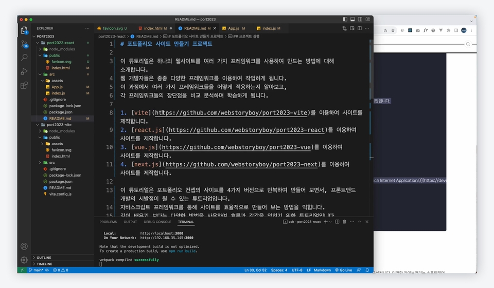Open the Explorer panel's more actions menu
Screen dimensions: 494x288
pyautogui.click(x=87, y=28)
